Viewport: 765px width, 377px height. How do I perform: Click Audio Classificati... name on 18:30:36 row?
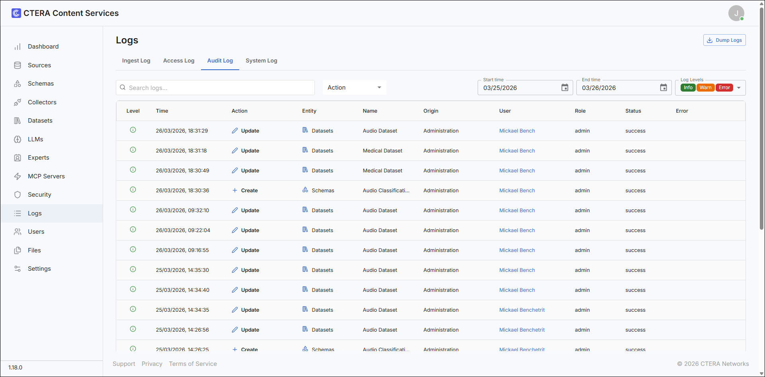[386, 191]
